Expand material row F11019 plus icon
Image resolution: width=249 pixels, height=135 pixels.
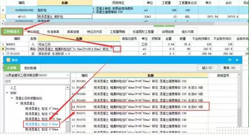(8, 54)
